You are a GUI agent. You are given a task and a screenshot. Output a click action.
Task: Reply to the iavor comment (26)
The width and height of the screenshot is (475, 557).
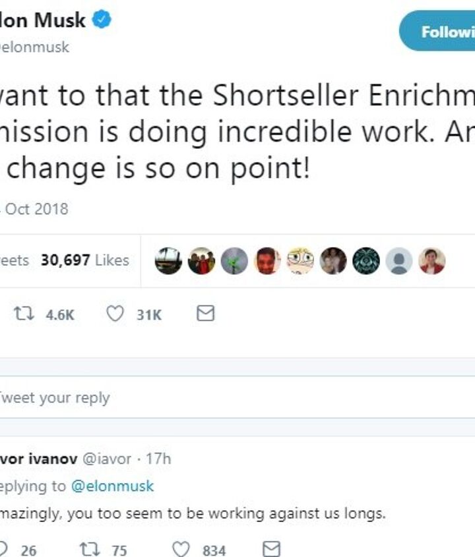pos(5,550)
